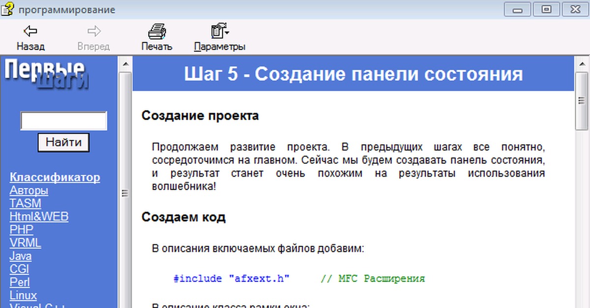The height and width of the screenshot is (308, 590).
Task: Click the help icon in title bar
Action: click(x=7, y=9)
